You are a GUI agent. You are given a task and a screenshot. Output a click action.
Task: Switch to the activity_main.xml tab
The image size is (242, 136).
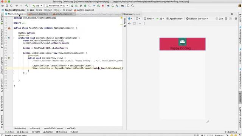coord(64,14)
